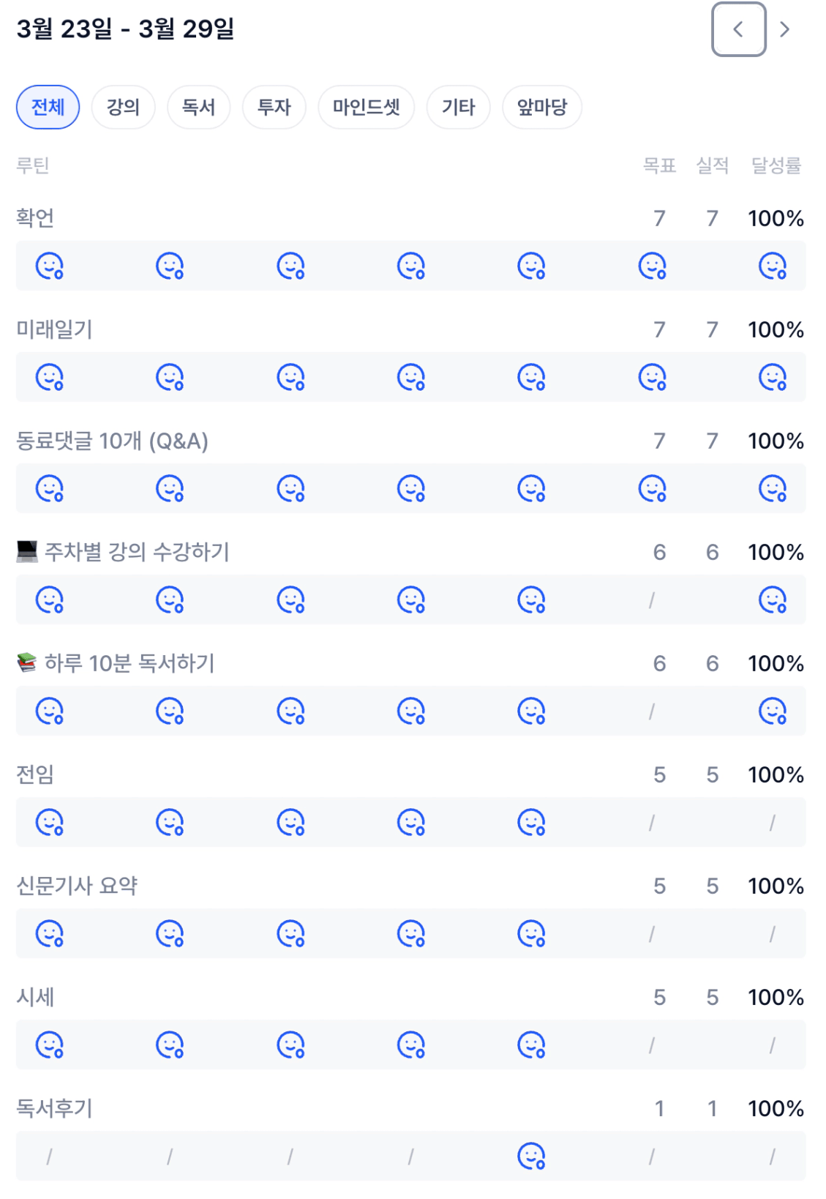826x1199 pixels.
Task: Click the 달성률 column header
Action: [x=776, y=165]
